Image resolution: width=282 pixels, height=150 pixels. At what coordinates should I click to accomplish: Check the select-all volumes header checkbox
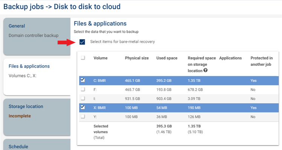coord(83,58)
